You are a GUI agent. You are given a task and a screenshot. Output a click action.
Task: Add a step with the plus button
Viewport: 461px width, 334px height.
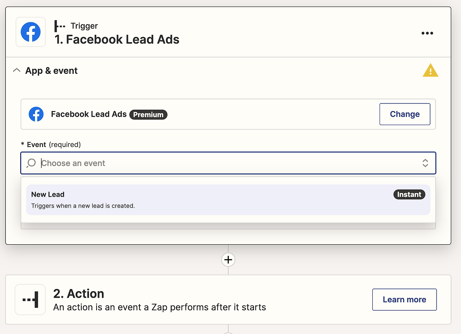coord(228,260)
